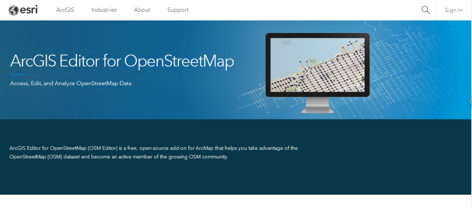Click the Esri globe logo
The width and height of the screenshot is (472, 208).
23,10
